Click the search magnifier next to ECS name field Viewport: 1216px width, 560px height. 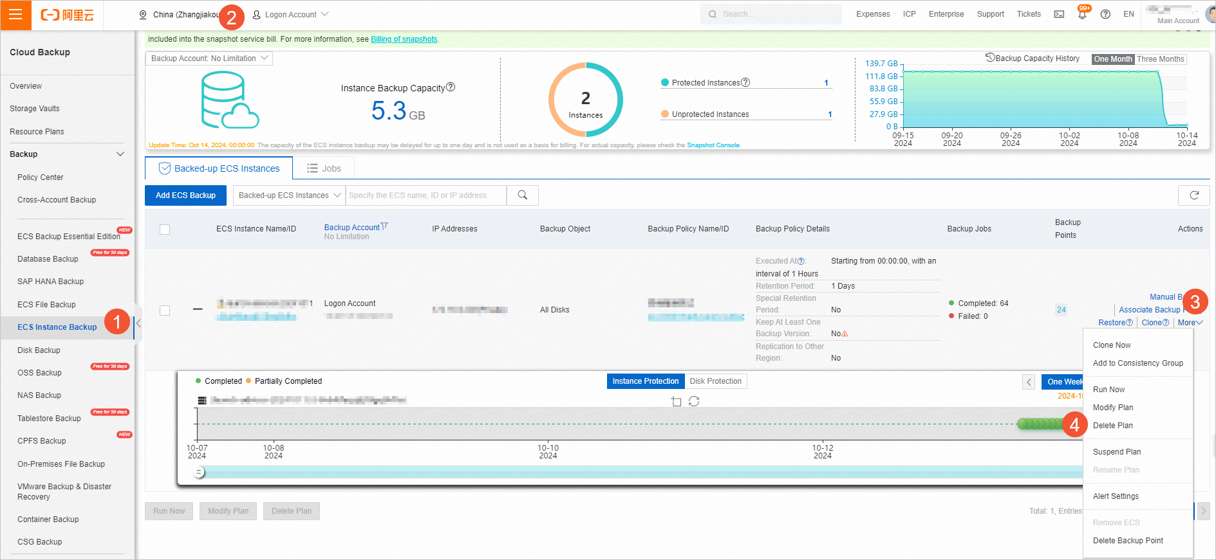pos(523,195)
